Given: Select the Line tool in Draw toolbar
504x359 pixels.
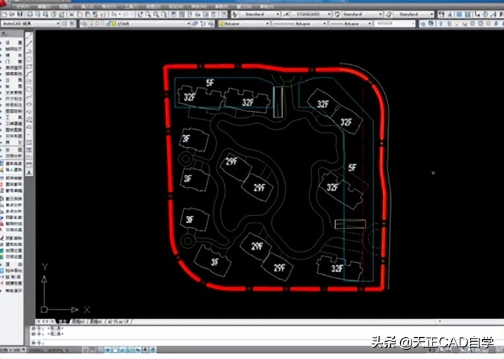Looking at the screenshot, I should 29,36.
